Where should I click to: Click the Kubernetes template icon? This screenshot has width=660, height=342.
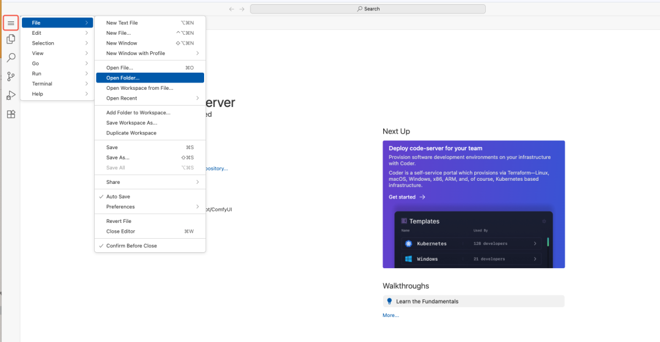(408, 244)
